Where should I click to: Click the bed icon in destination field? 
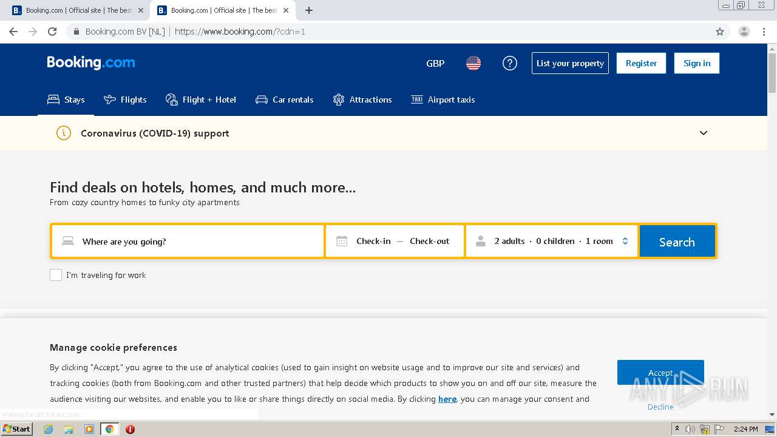pos(68,242)
